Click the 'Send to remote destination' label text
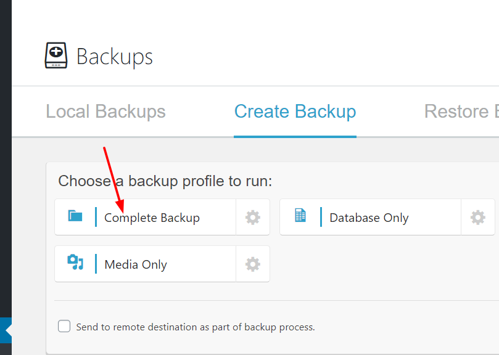Screen dimensions: 499x355 point(196,327)
